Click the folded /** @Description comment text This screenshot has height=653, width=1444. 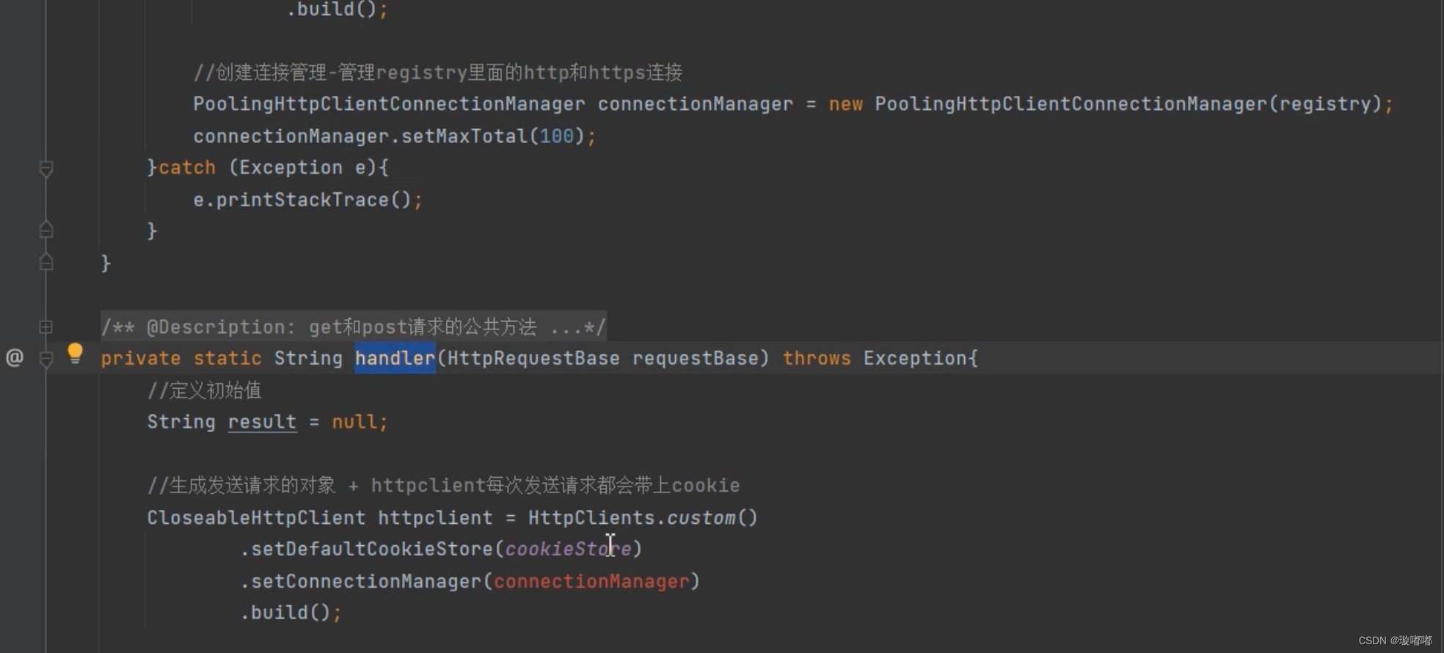point(353,326)
